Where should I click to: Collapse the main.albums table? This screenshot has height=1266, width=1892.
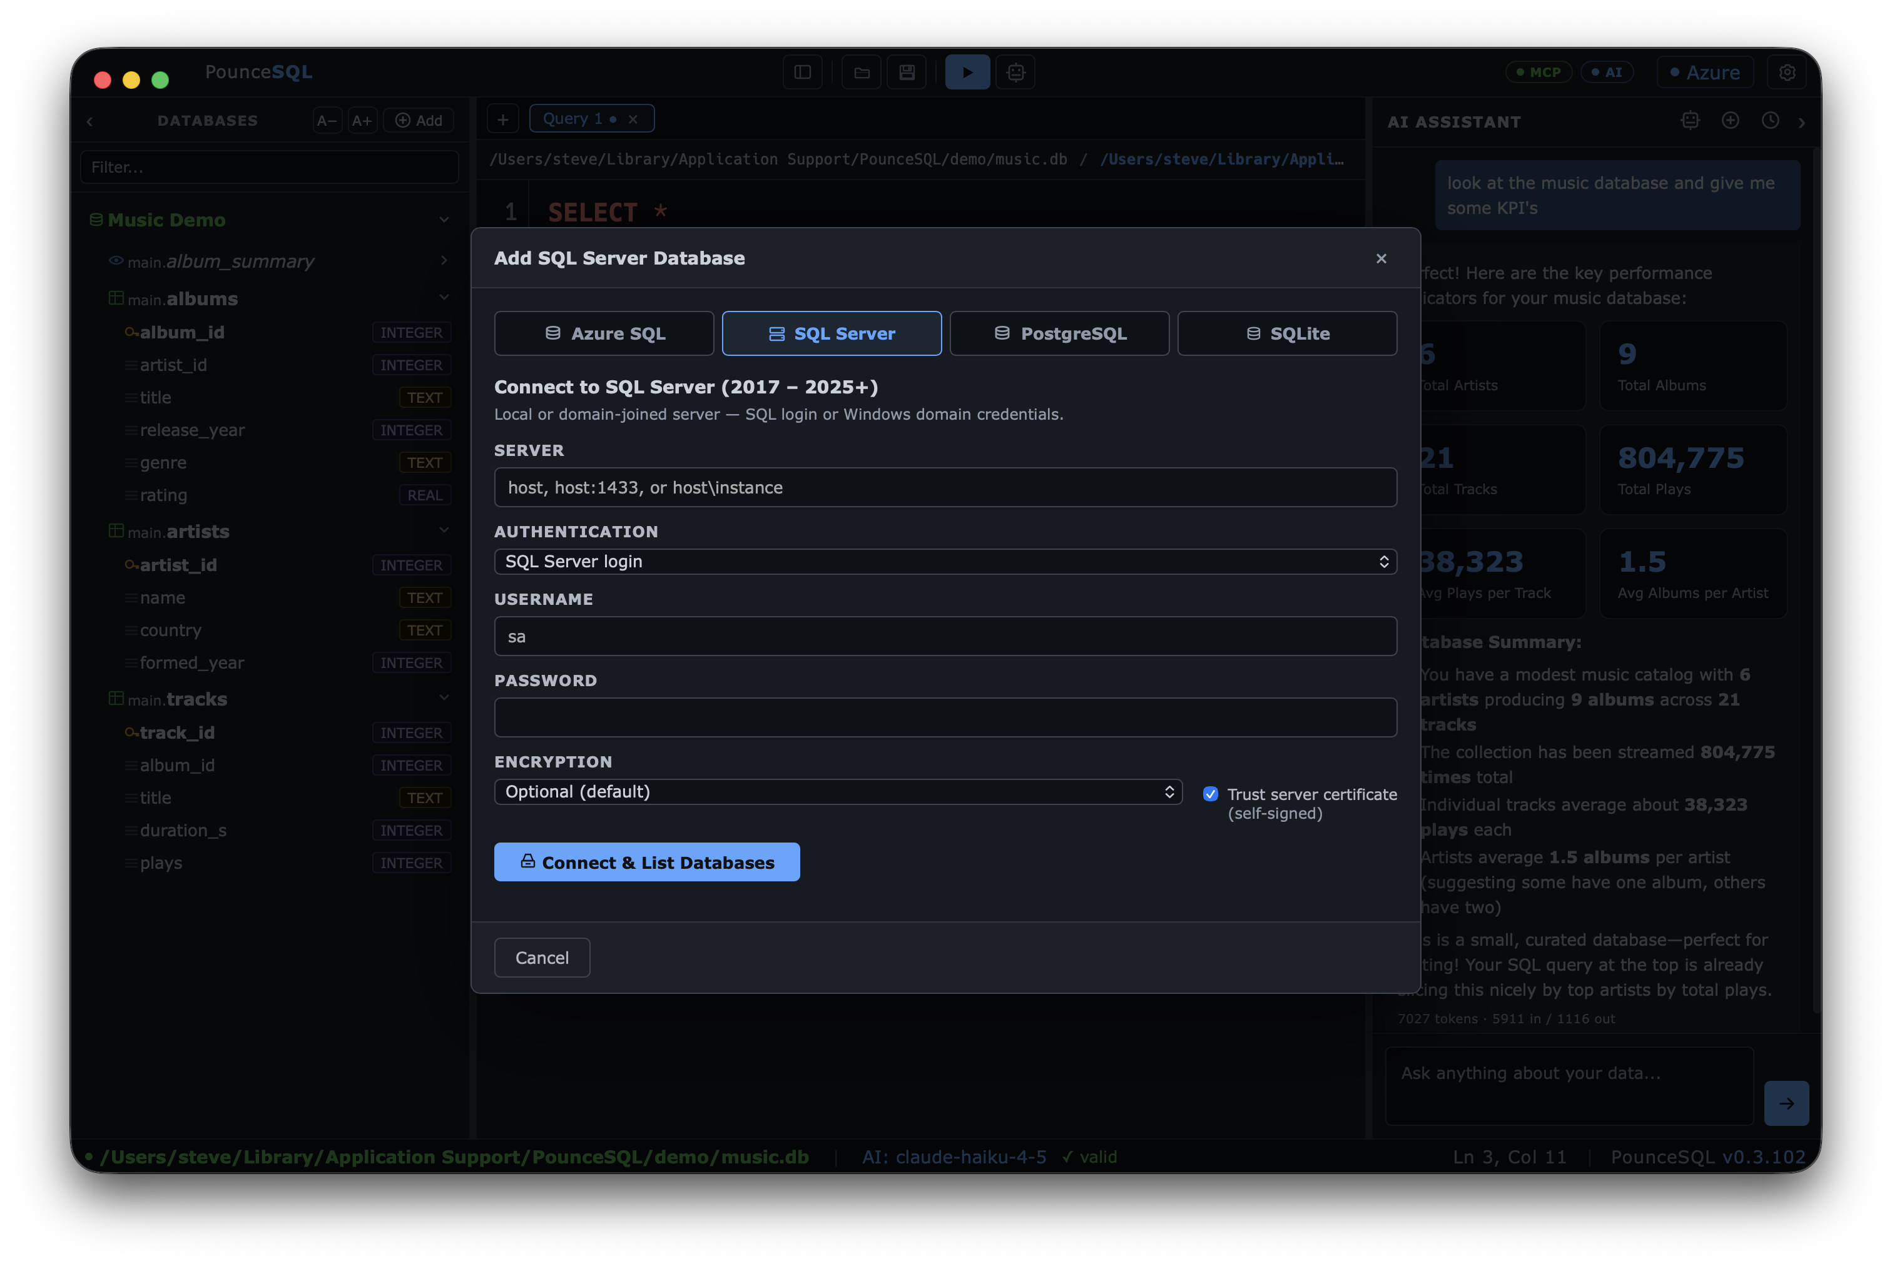(444, 298)
